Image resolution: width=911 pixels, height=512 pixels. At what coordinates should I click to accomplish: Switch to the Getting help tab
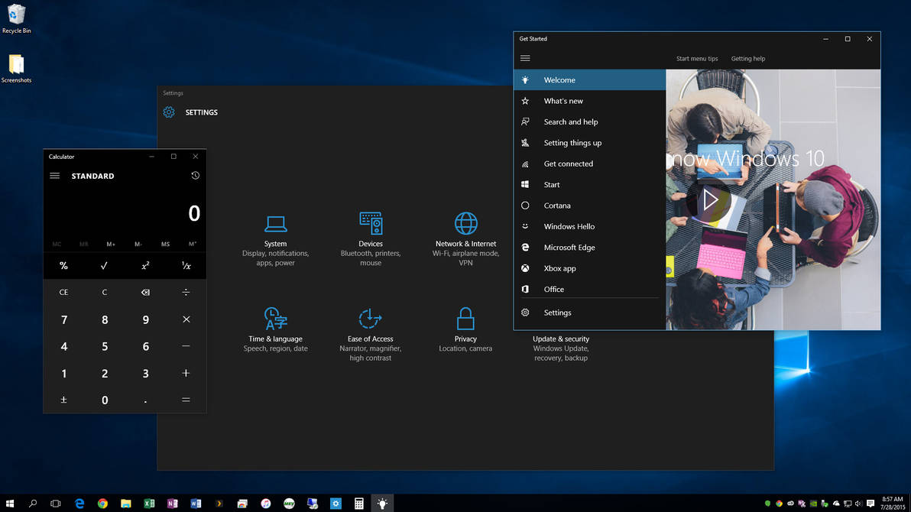(x=747, y=58)
